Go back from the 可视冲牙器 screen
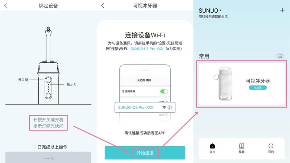 click(103, 5)
